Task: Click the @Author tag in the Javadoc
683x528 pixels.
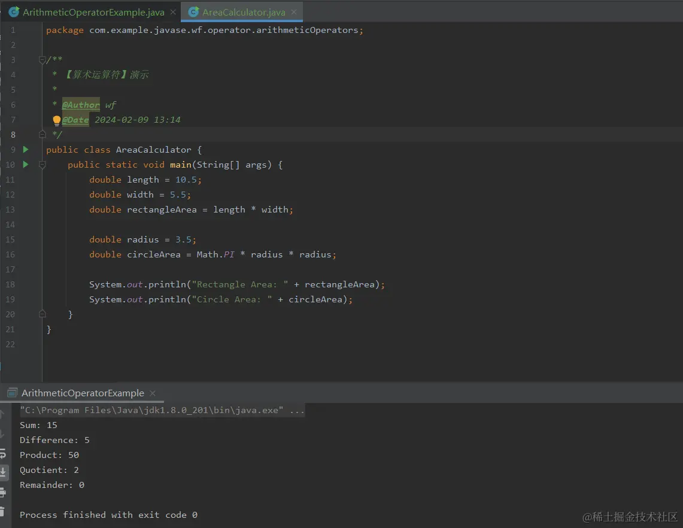Action: point(81,105)
